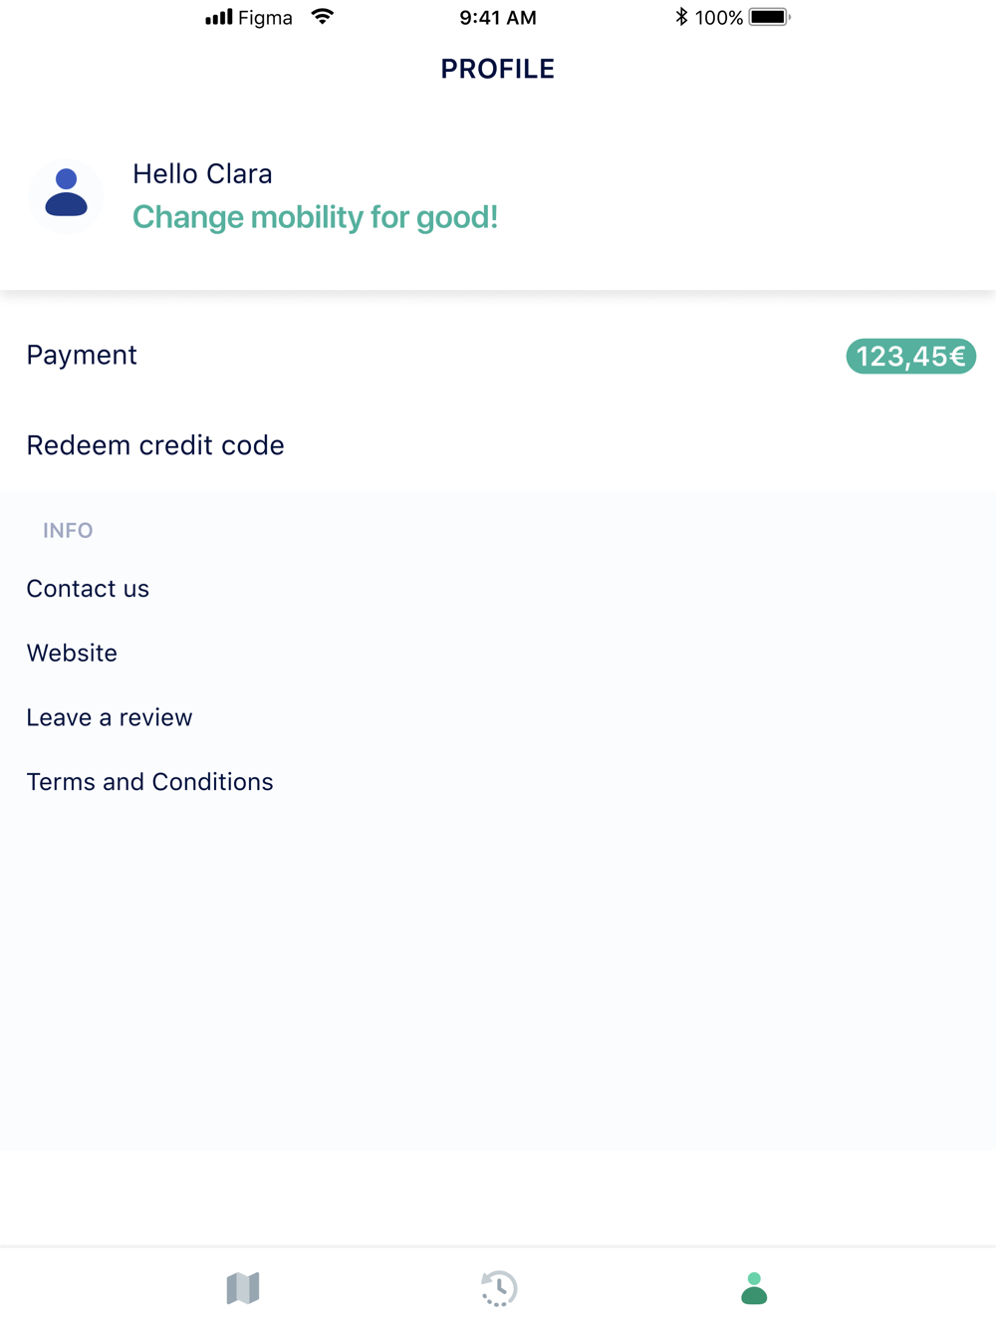Viewport: 996px width, 1329px height.
Task: Select the profile tab icon
Action: (x=754, y=1288)
